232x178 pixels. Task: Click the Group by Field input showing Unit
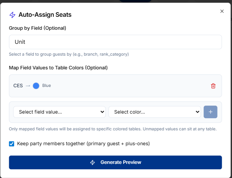[x=115, y=42]
